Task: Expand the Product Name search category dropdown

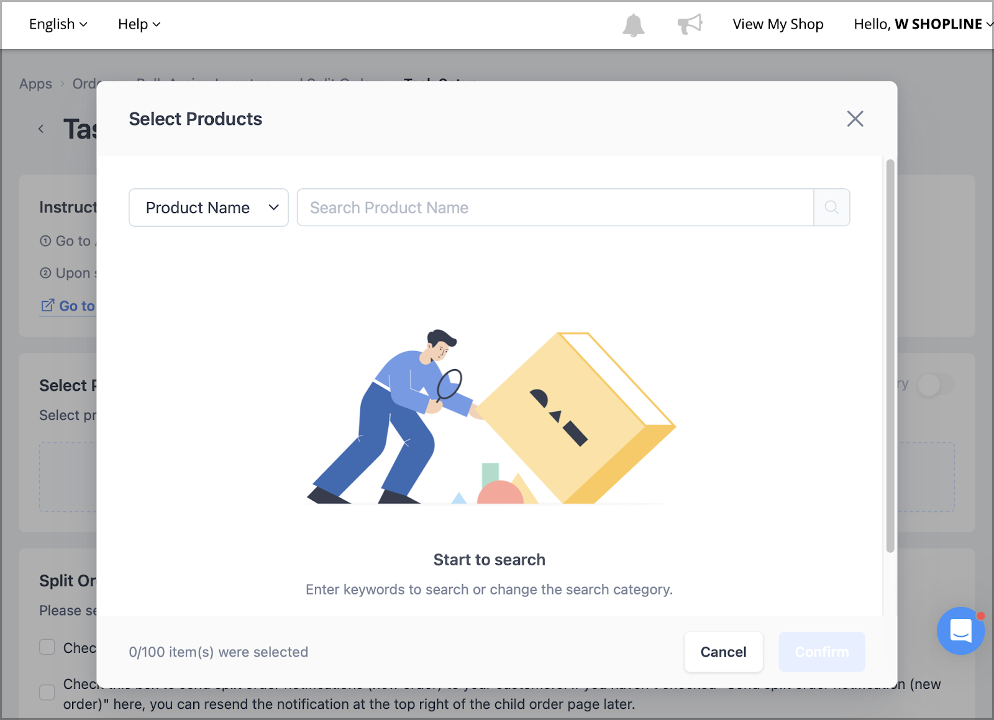Action: click(209, 207)
